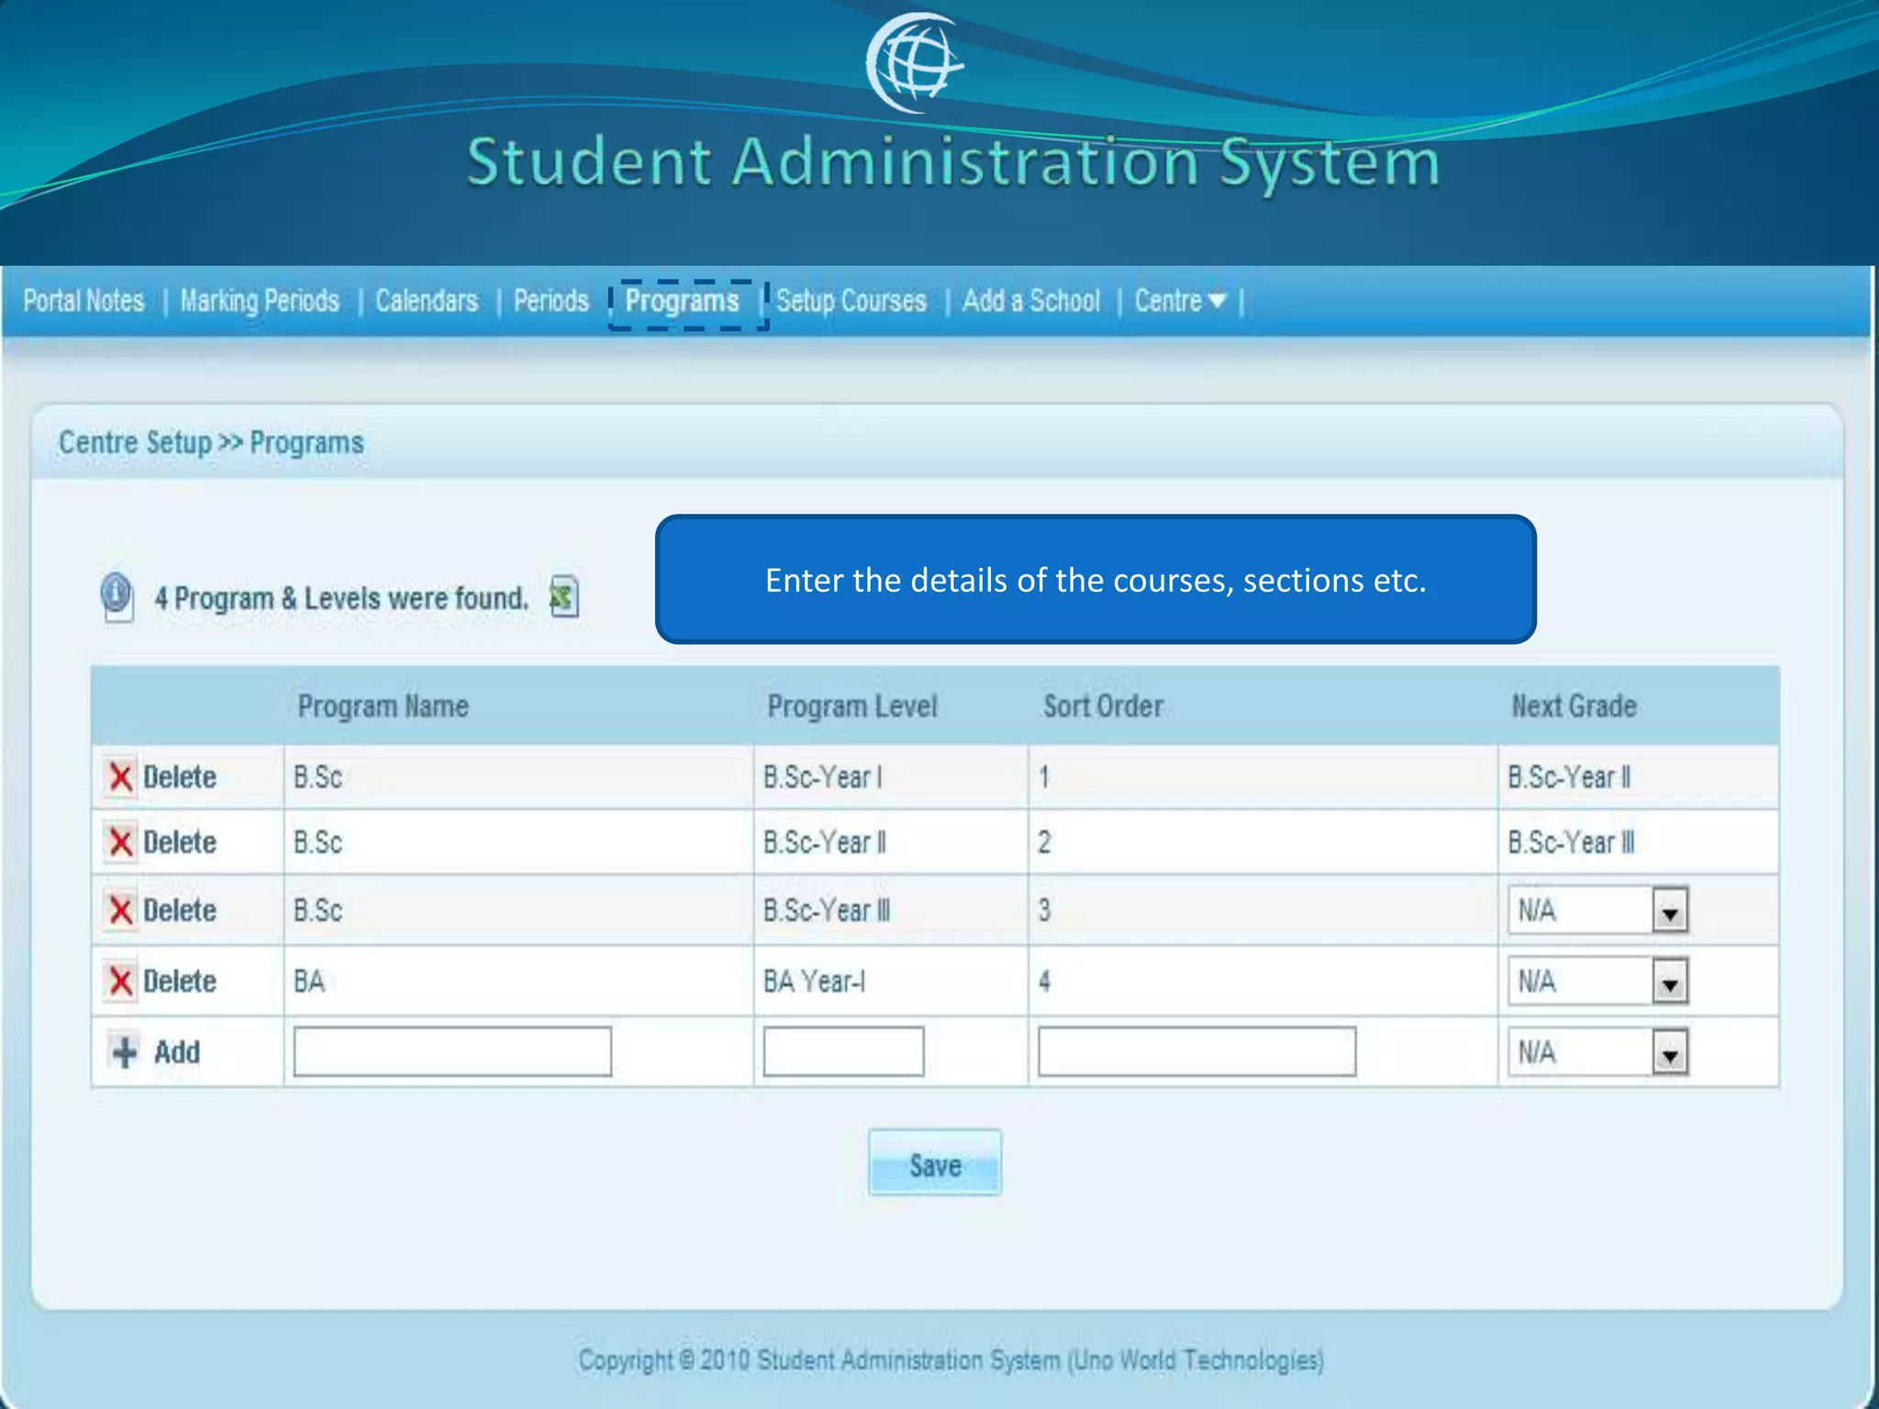This screenshot has height=1409, width=1879.
Task: Click the Next Grade column header
Action: (1573, 706)
